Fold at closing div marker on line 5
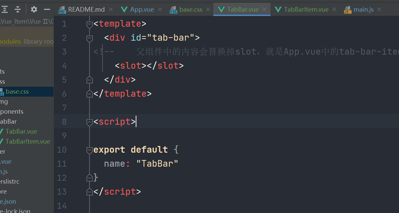The height and width of the screenshot is (213, 399). coord(89,80)
